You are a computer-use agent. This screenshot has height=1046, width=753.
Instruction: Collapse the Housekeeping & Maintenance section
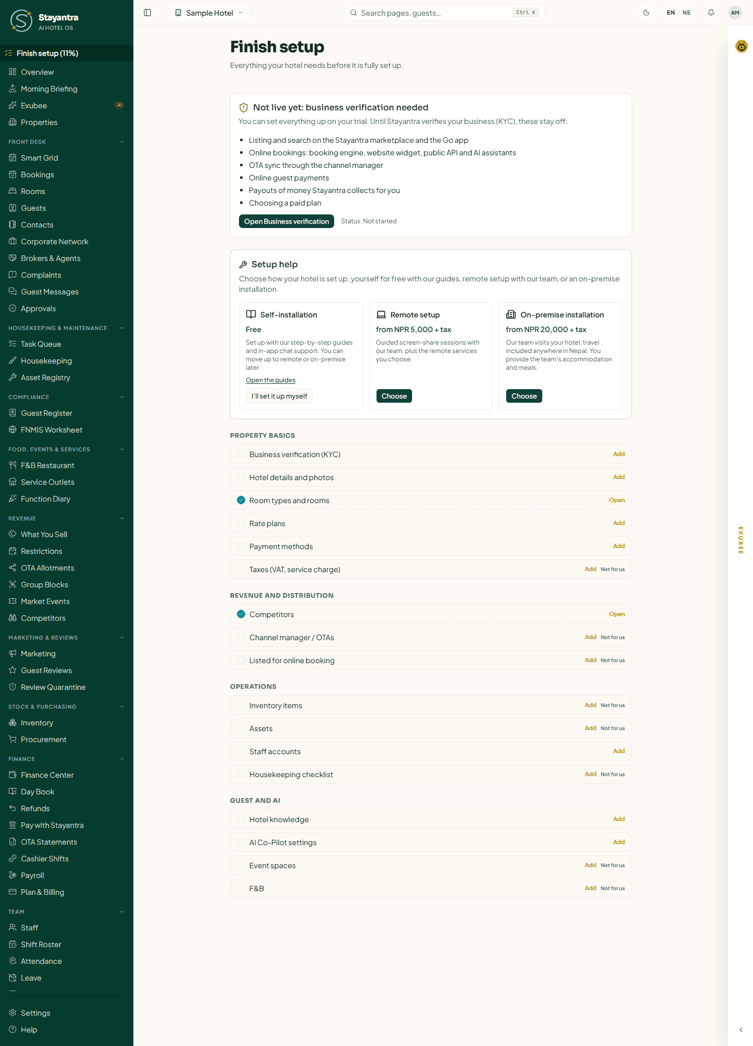pyautogui.click(x=122, y=328)
